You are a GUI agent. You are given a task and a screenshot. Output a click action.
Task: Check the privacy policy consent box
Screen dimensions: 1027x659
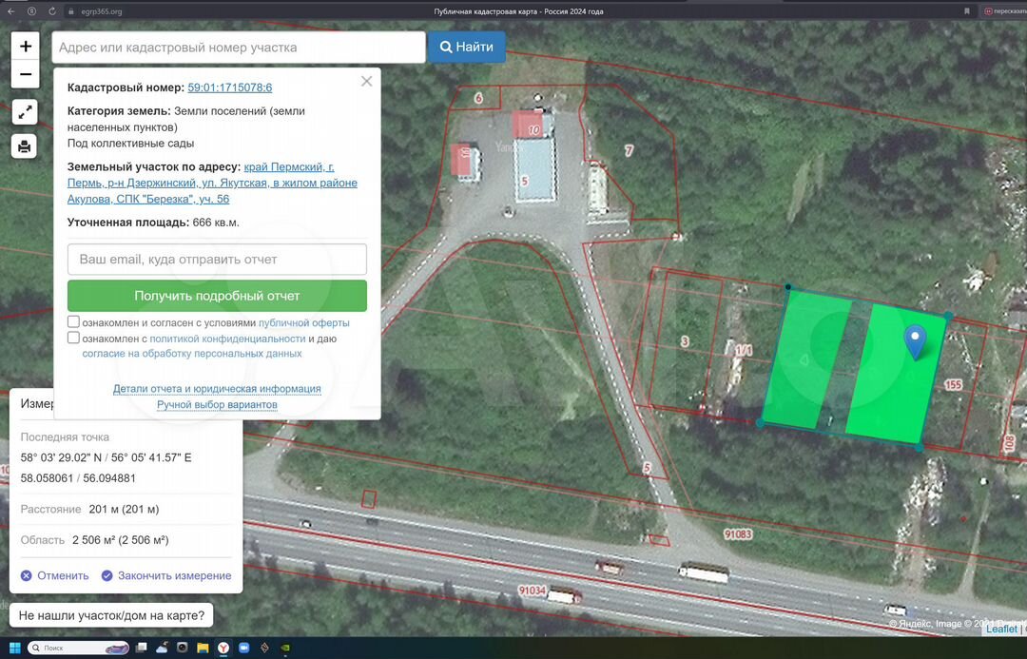(73, 338)
